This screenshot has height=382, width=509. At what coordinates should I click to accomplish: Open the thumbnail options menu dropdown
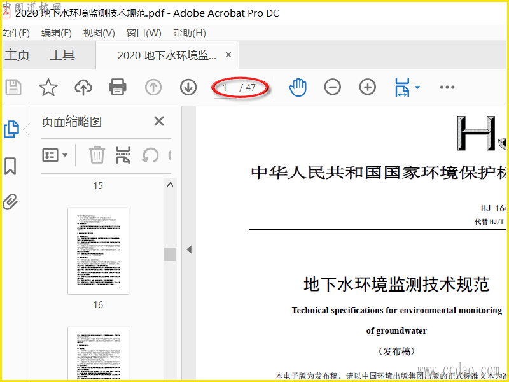[x=55, y=155]
